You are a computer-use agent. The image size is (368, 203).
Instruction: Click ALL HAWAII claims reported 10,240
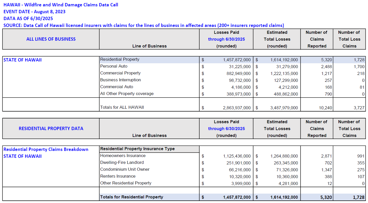tap(325, 108)
